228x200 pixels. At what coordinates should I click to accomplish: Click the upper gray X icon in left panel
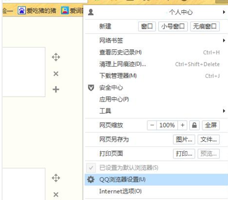tap(55, 74)
